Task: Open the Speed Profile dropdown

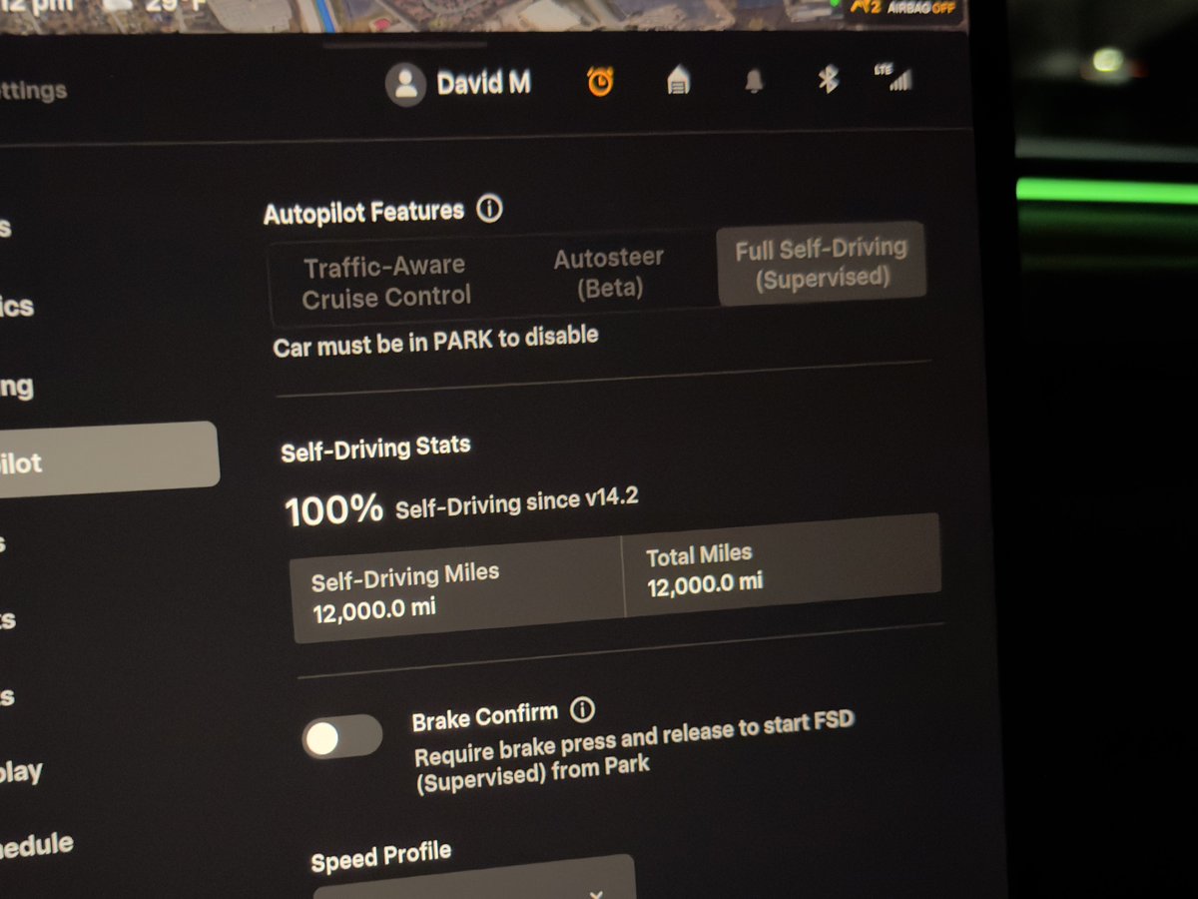Action: click(474, 879)
